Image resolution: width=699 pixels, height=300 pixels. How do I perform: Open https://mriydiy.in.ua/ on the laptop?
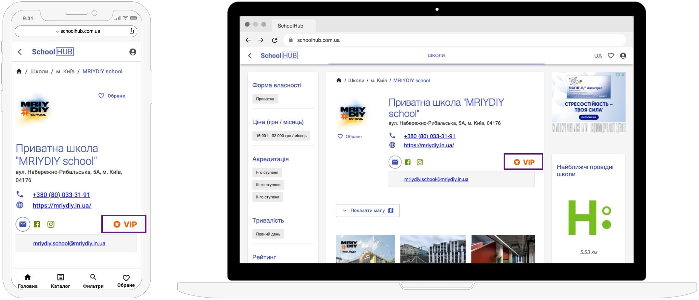tap(429, 145)
